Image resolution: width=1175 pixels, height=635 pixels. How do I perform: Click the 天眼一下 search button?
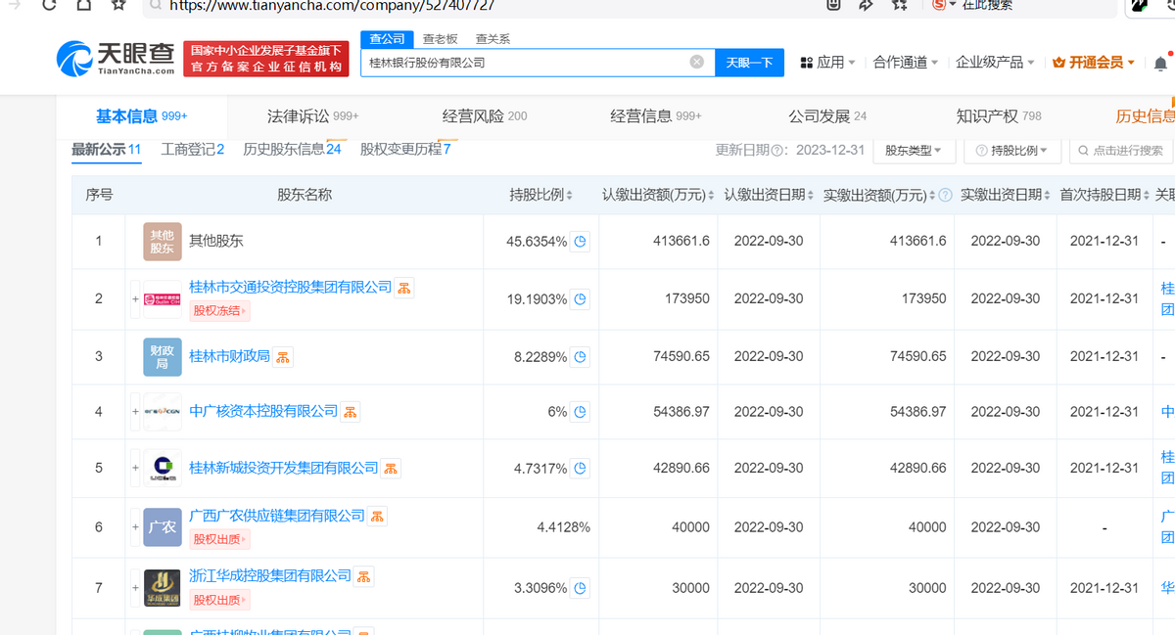(x=749, y=63)
